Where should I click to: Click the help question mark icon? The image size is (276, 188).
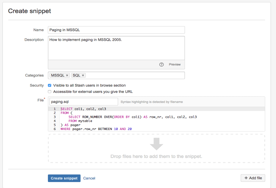(161, 65)
